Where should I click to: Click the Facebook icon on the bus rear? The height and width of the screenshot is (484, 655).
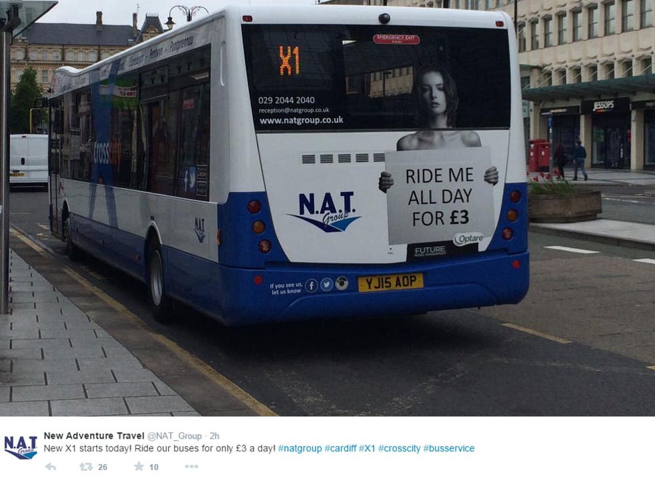[x=311, y=285]
